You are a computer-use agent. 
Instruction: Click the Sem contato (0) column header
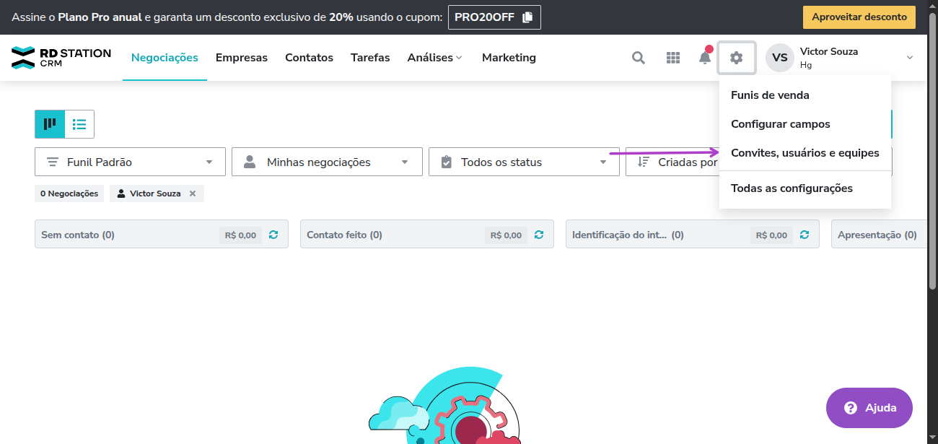pyautogui.click(x=78, y=235)
